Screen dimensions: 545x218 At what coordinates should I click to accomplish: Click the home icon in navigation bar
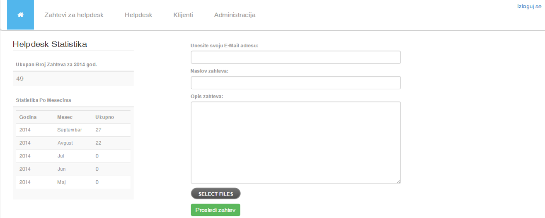20,15
